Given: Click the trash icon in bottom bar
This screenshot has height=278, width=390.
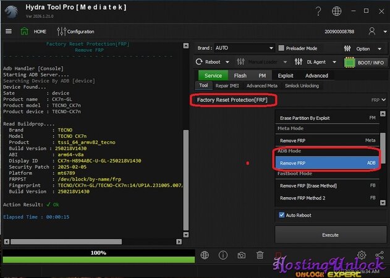Looking at the screenshot, I should 260,255.
